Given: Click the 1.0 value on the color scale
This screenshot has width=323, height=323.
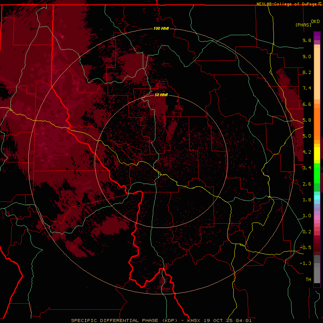Looking at the screenshot, I should click(307, 216).
